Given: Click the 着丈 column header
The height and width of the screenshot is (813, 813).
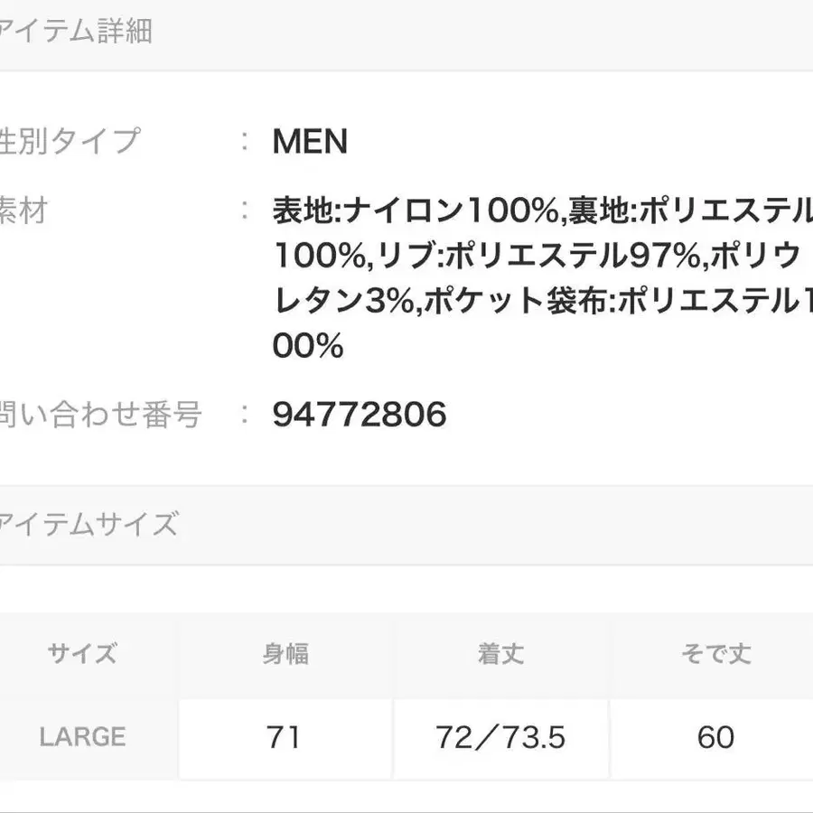Looking at the screenshot, I should click(500, 654).
